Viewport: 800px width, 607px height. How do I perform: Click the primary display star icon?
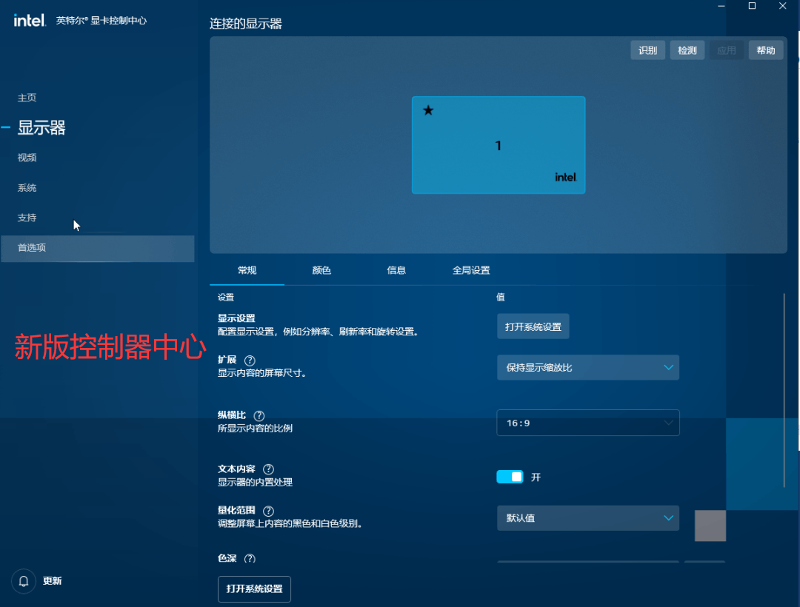tap(428, 110)
